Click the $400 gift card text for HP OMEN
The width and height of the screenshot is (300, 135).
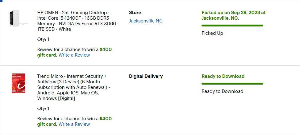105,50
